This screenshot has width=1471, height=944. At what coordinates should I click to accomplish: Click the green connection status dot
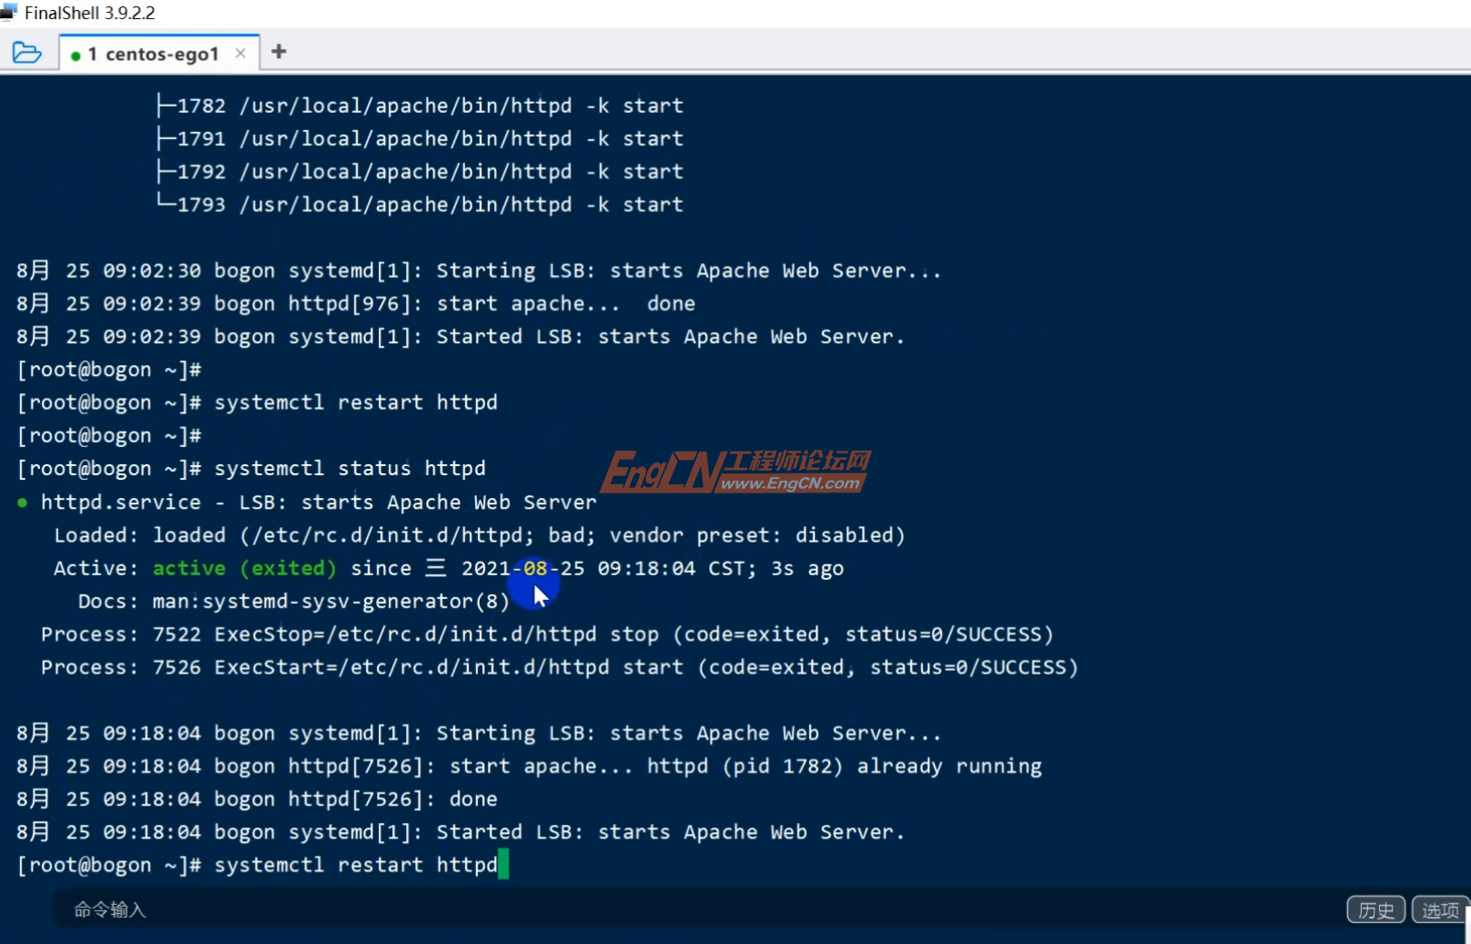[x=76, y=54]
